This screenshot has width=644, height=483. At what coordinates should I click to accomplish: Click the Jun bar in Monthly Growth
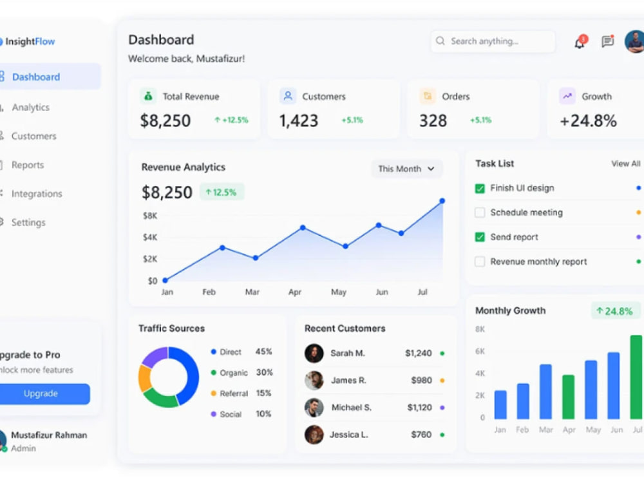(614, 385)
